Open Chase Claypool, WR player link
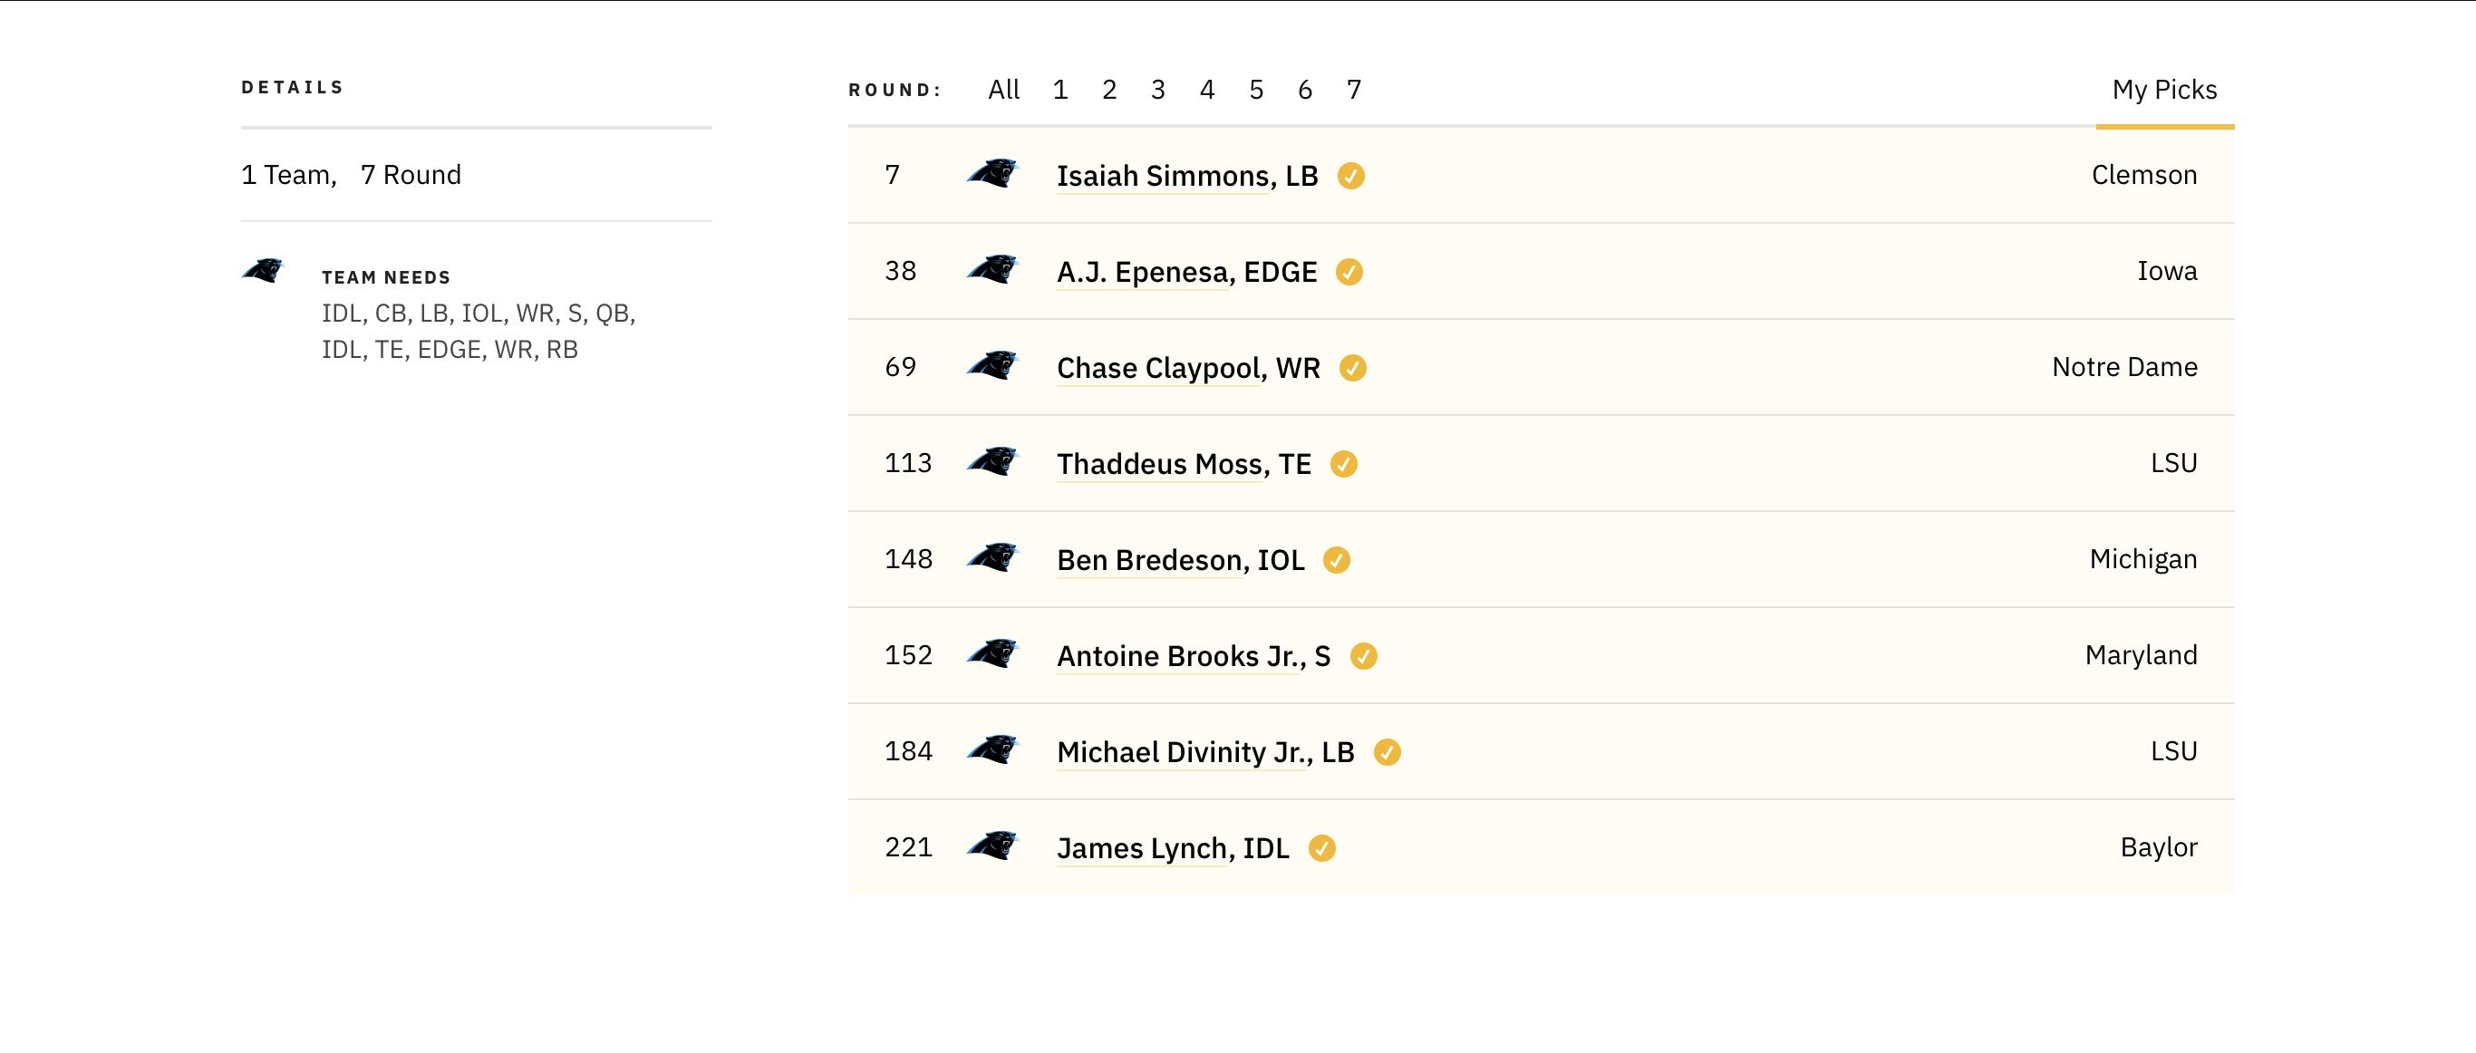This screenshot has height=1053, width=2476. click(x=1188, y=368)
